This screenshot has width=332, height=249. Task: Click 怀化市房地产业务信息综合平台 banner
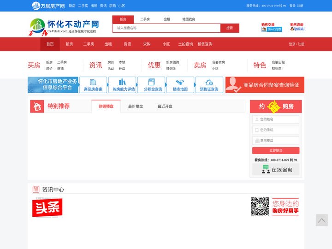point(53,85)
